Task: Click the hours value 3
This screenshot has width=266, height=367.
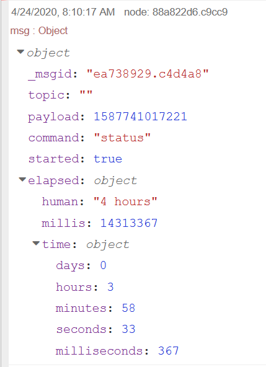Action: (110, 286)
